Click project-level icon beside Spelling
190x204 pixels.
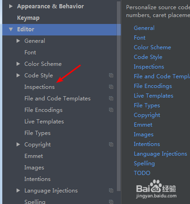point(111,202)
